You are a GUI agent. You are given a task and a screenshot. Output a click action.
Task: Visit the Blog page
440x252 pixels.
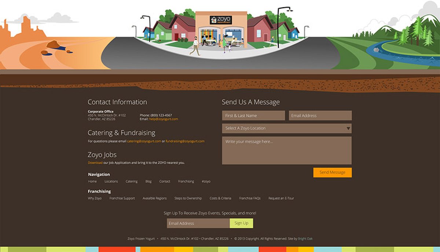(x=148, y=182)
